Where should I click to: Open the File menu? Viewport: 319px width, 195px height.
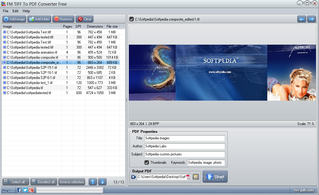pos(6,11)
